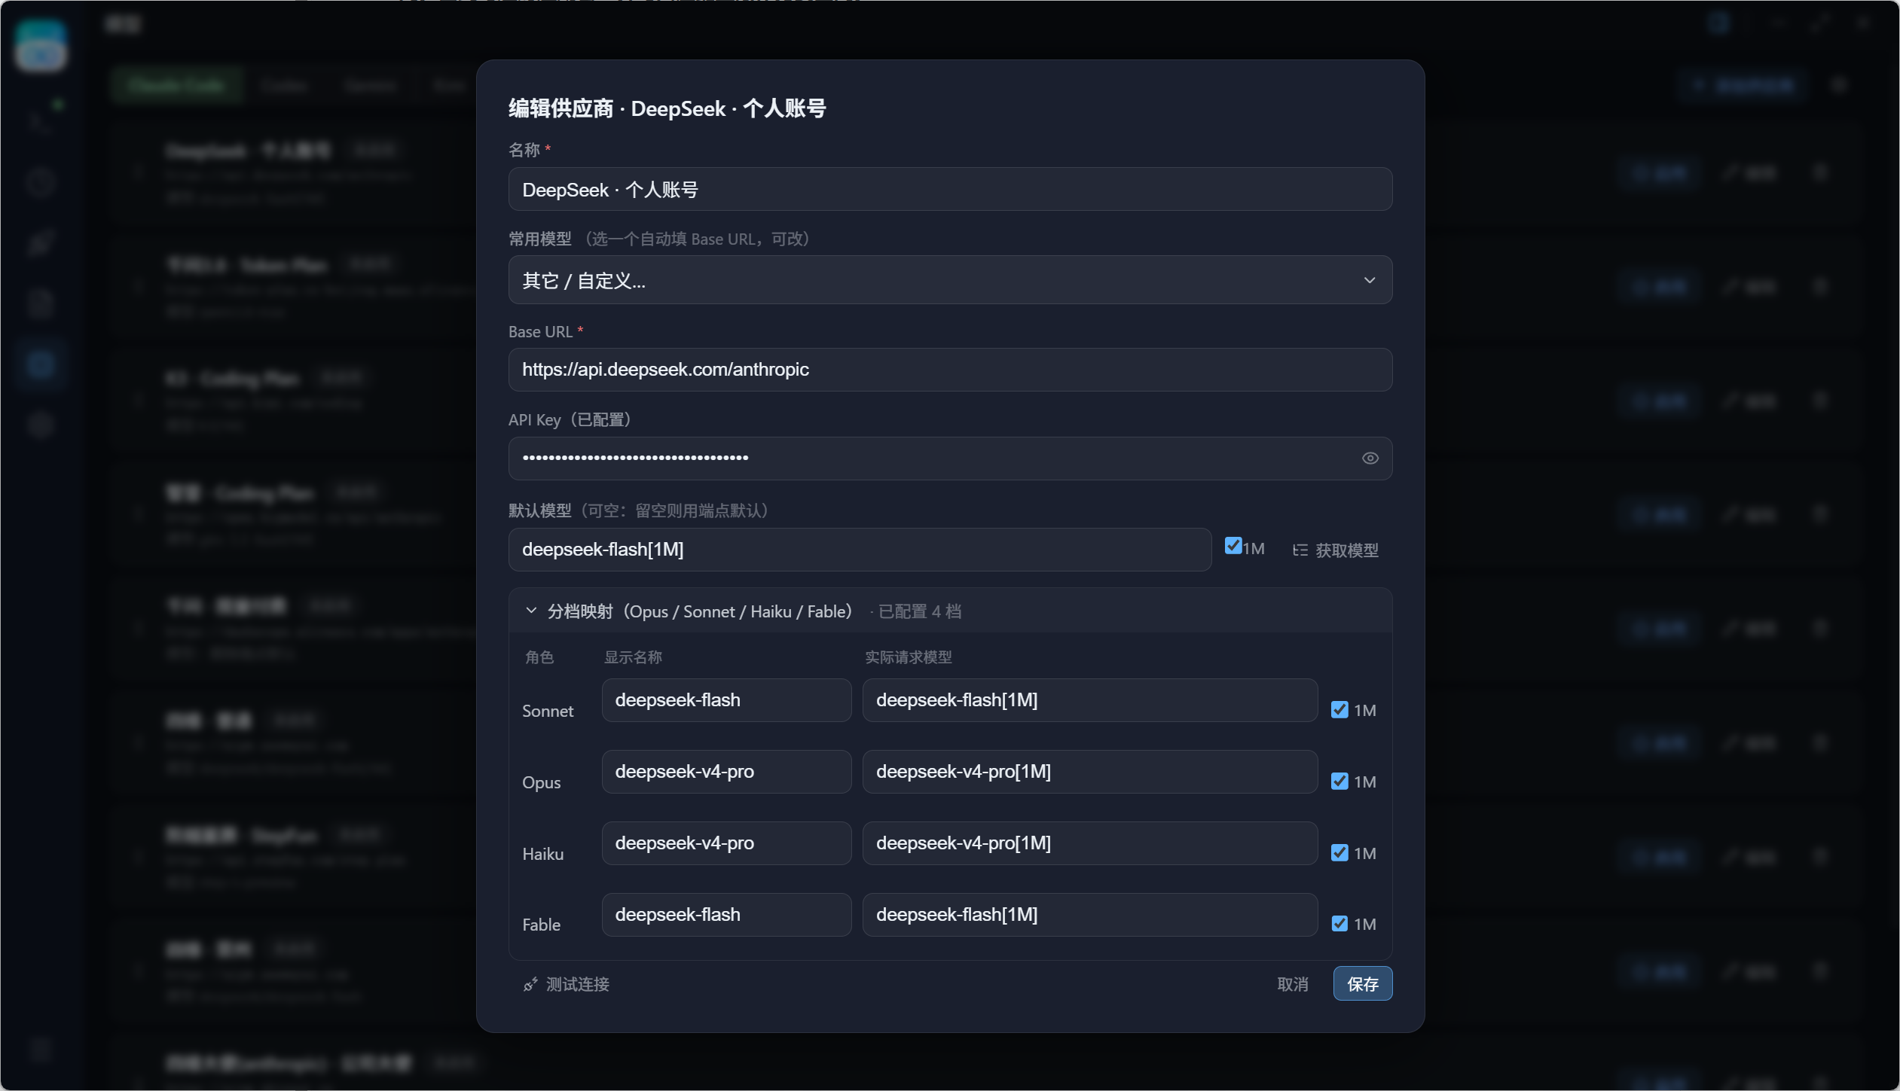Edit Haiku display name field
Image resolution: width=1900 pixels, height=1091 pixels.
(726, 843)
